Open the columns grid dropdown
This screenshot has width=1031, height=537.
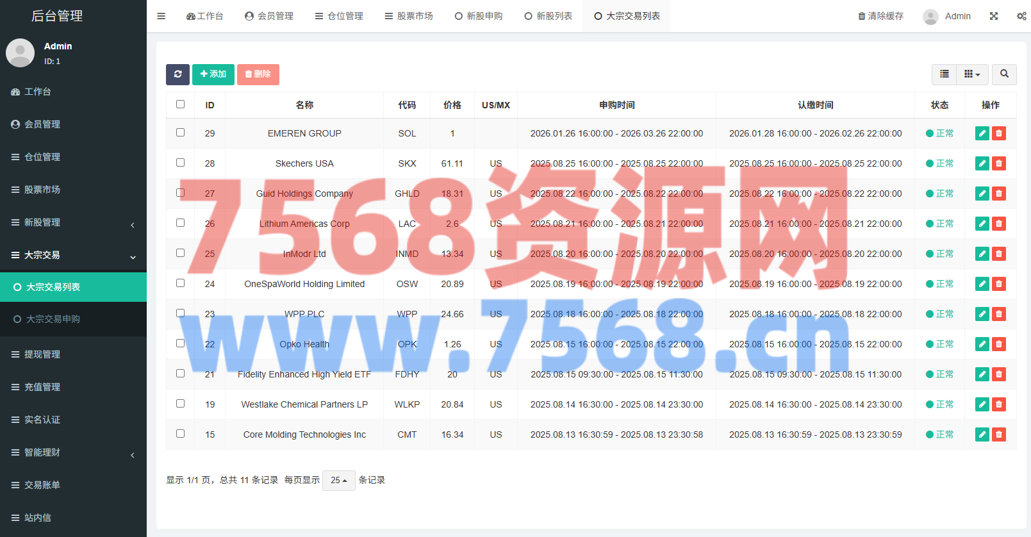point(972,74)
